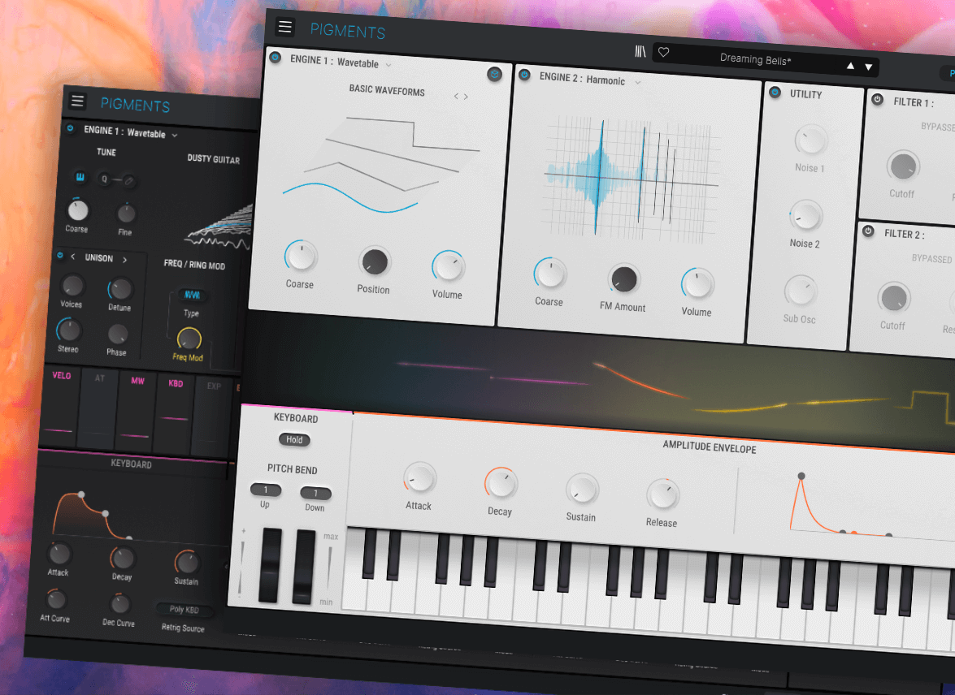Click the Engine 1 Coarse knob, light window

pyautogui.click(x=301, y=257)
